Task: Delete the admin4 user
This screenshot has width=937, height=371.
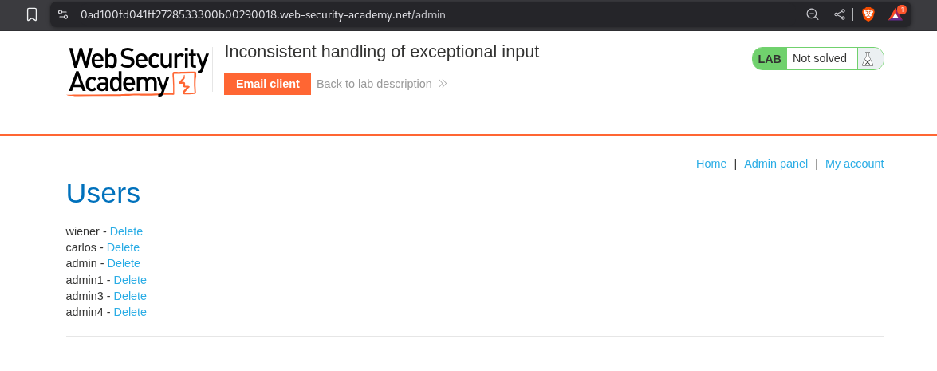Action: [x=130, y=312]
